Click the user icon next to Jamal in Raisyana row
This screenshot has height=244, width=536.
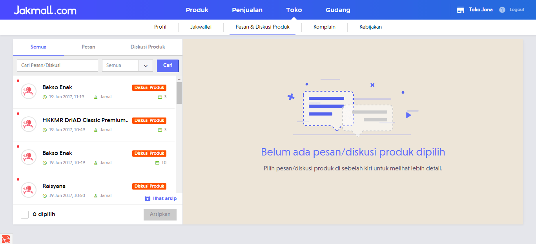[x=96, y=195]
